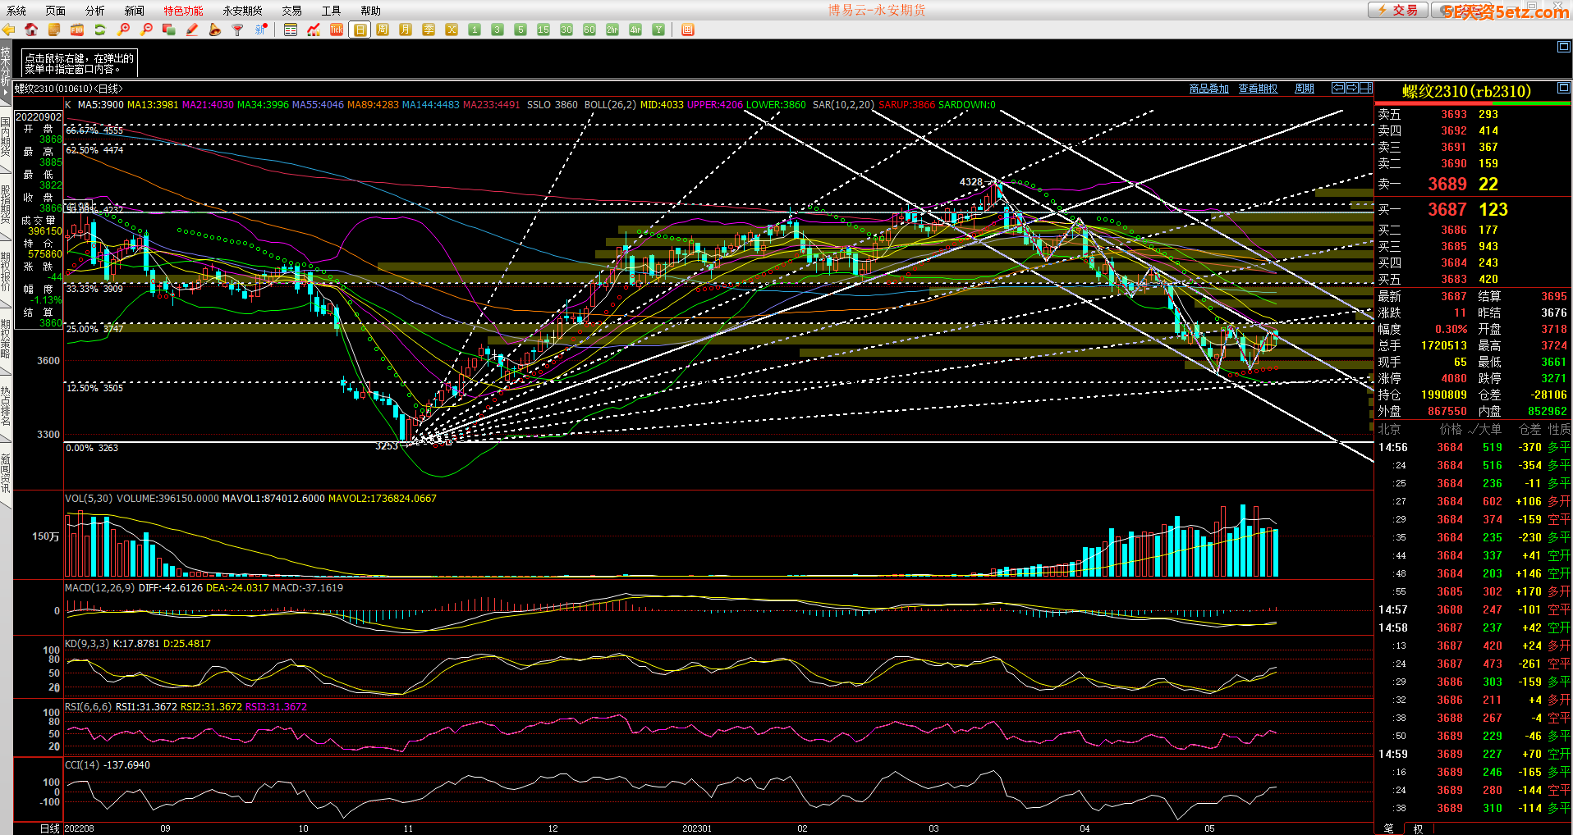Open the 页面 menu
This screenshot has width=1573, height=835.
(x=56, y=11)
